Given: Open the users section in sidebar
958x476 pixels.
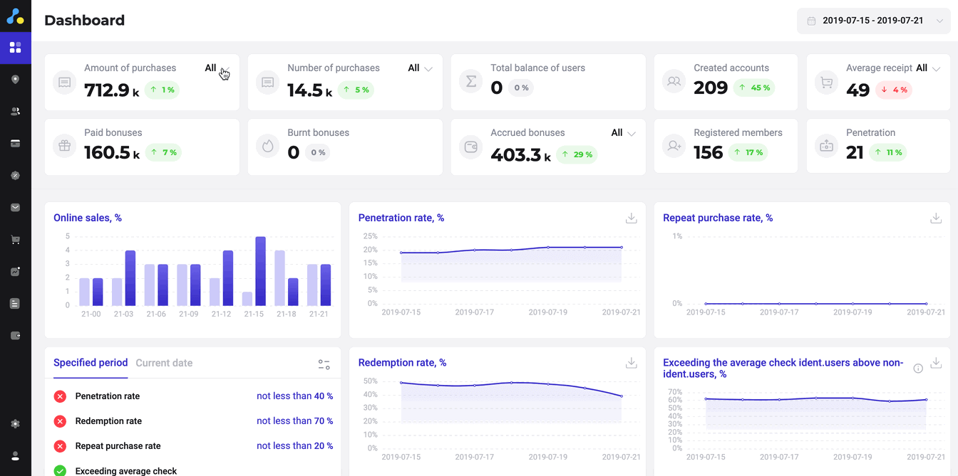Looking at the screenshot, I should click(15, 112).
